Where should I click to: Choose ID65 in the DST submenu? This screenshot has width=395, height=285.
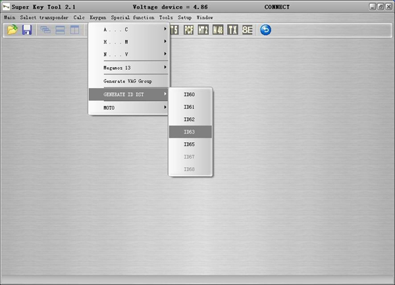pyautogui.click(x=190, y=144)
